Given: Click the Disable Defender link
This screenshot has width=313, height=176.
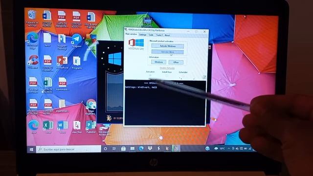Looking at the screenshot, I should pyautogui.click(x=167, y=68).
